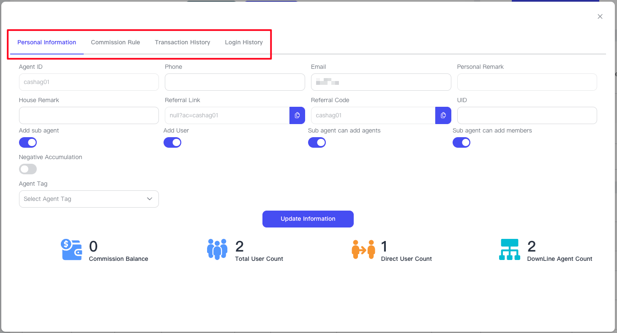Close the agent details dialog
The height and width of the screenshot is (333, 617).
600,16
